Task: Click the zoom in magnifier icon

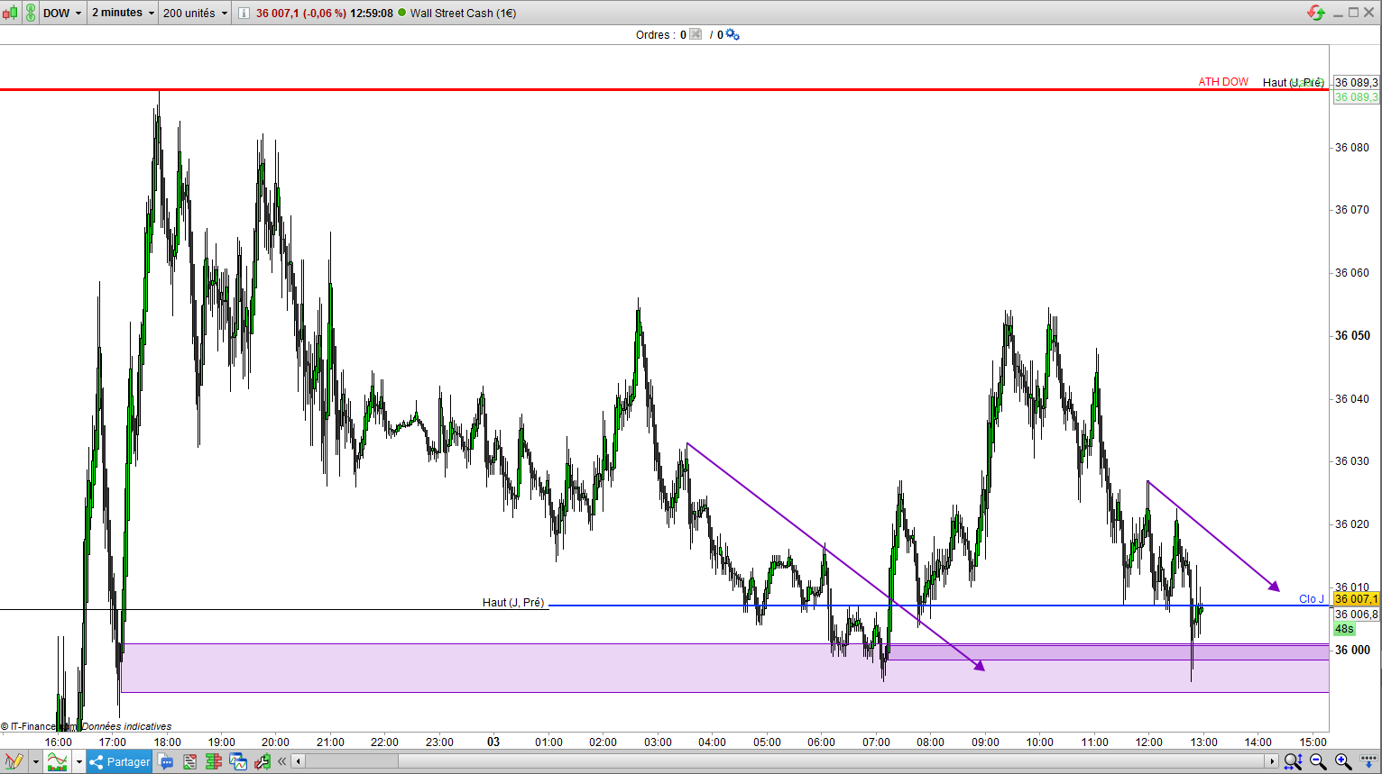Action: tap(1343, 761)
